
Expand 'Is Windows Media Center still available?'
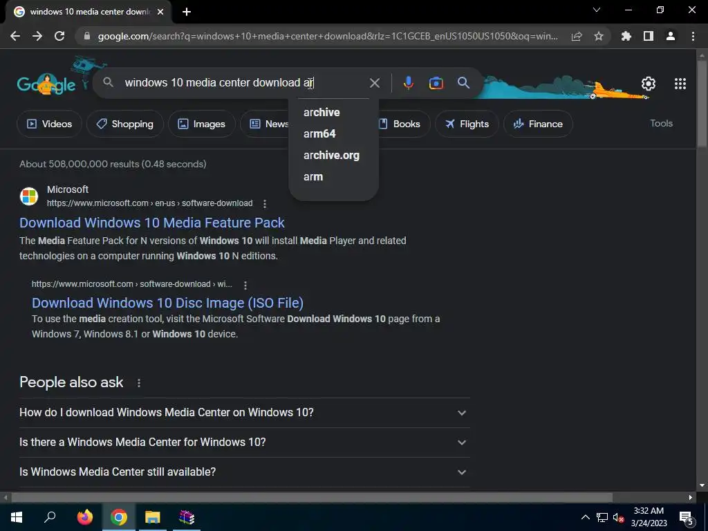click(x=244, y=472)
